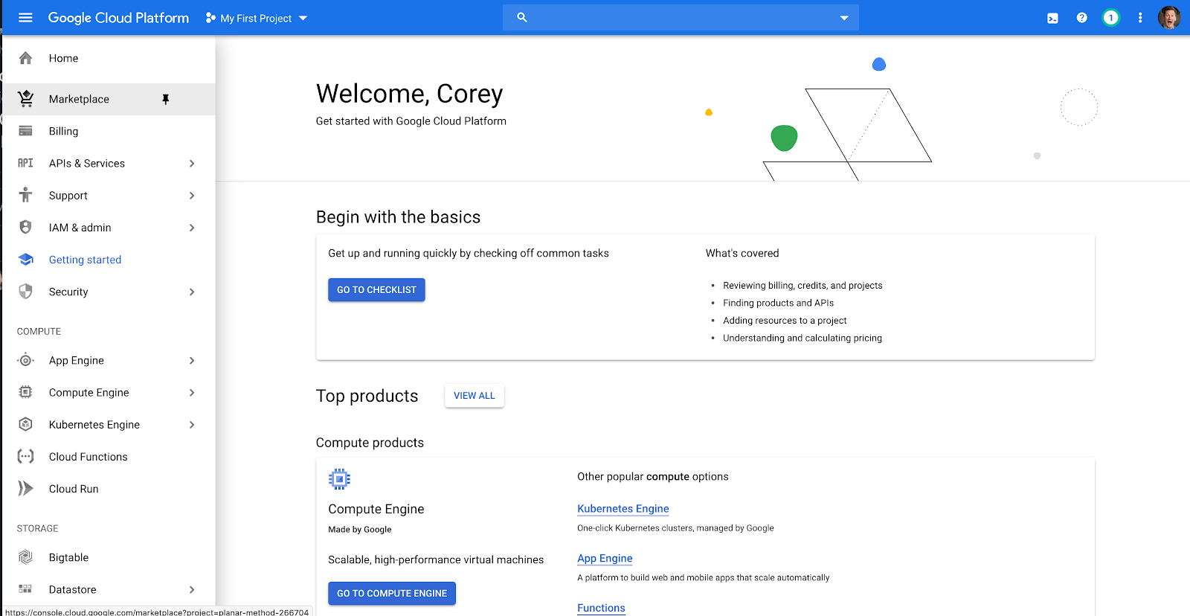Expand the IAM & admin submenu chevron
This screenshot has width=1190, height=616.
192,227
